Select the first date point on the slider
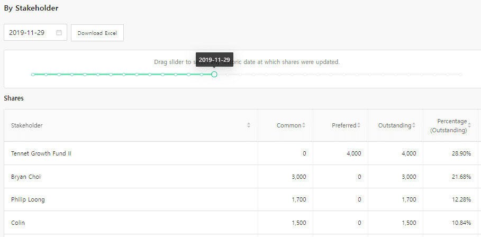This screenshot has height=237, width=481. 33,74
